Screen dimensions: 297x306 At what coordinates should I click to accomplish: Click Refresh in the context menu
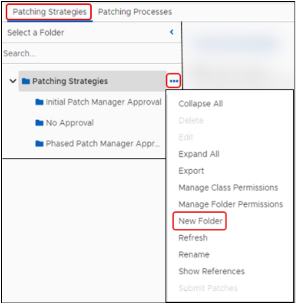[x=193, y=238]
